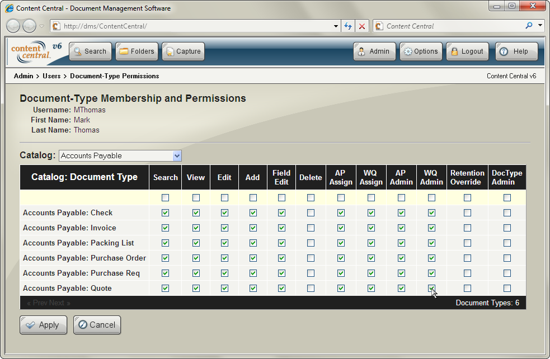Open the Capture page
This screenshot has height=359, width=550.
point(183,51)
